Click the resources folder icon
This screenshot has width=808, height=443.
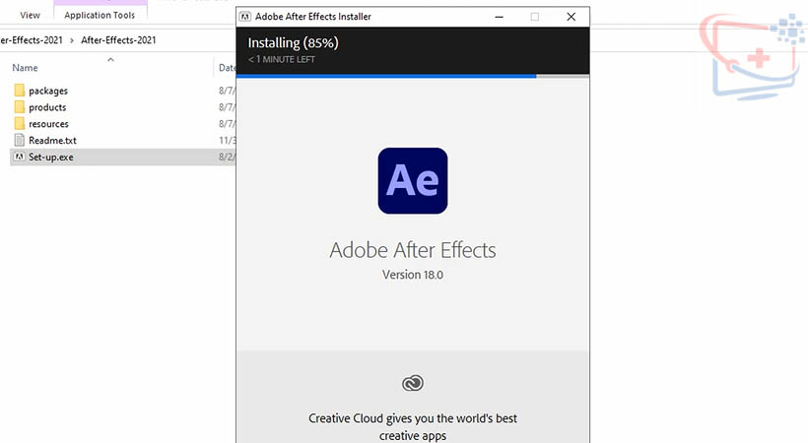19,124
